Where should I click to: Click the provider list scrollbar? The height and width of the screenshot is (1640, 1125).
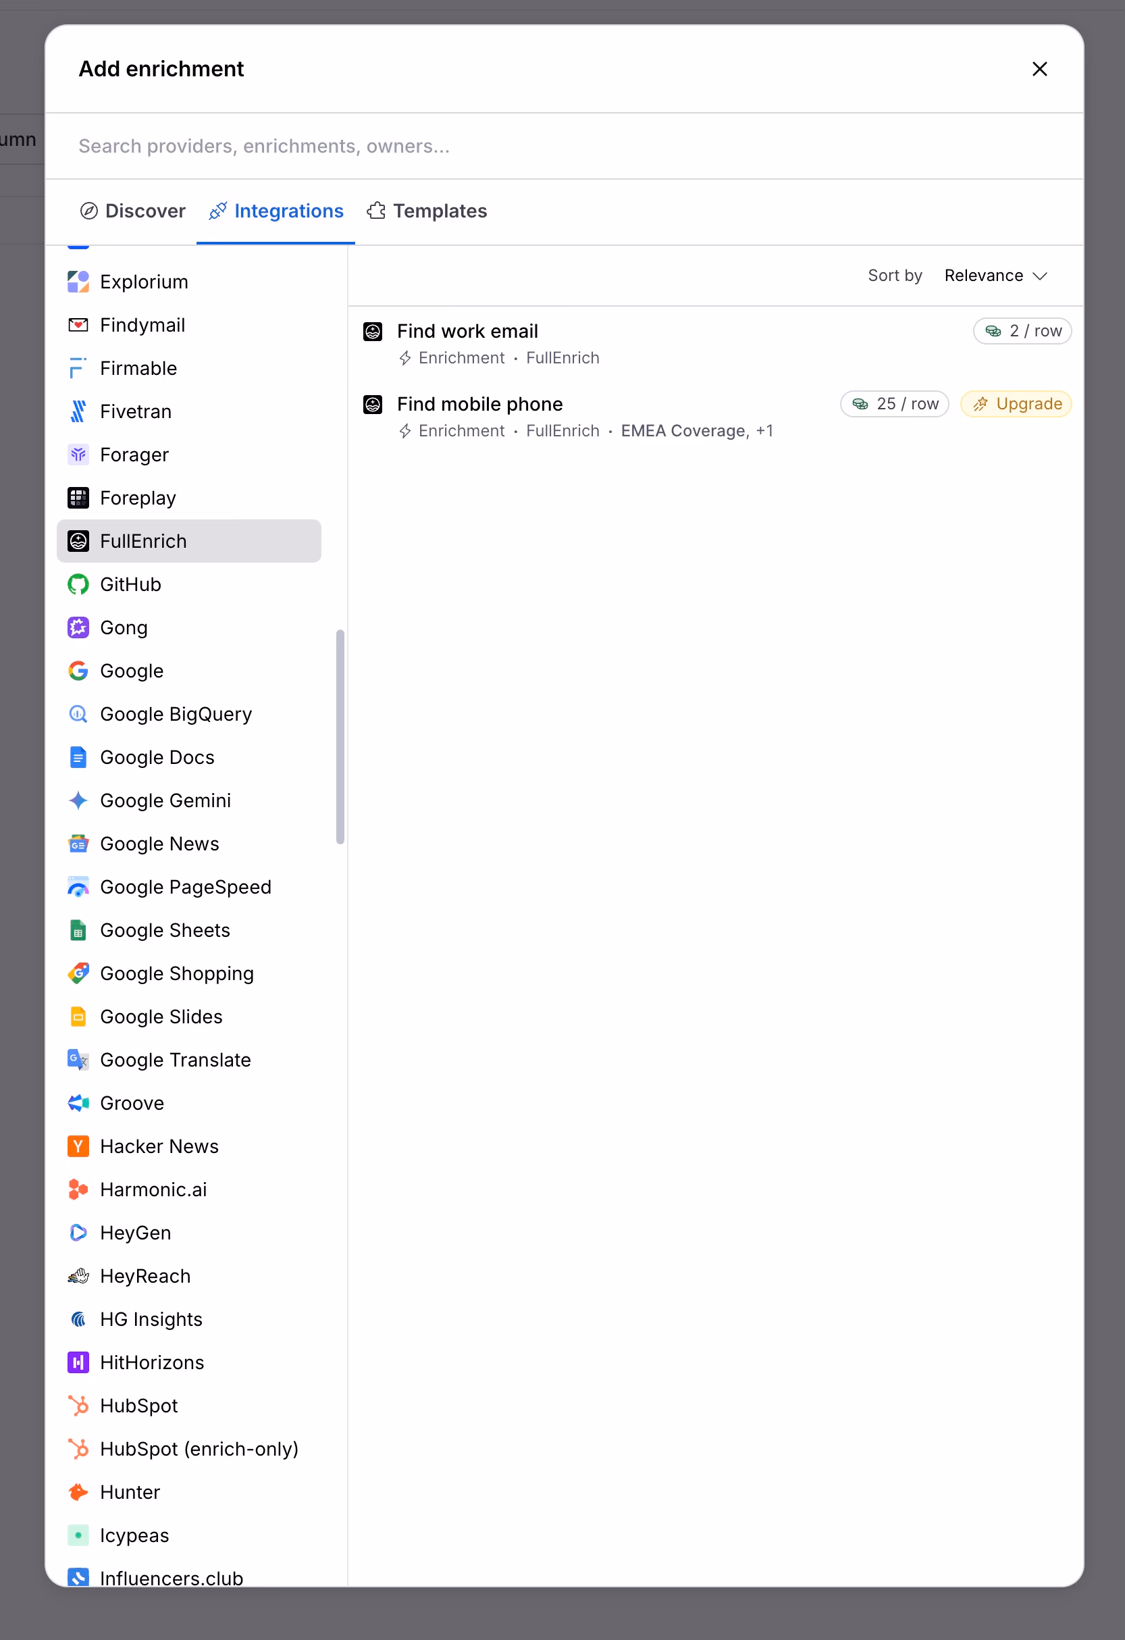pyautogui.click(x=341, y=736)
